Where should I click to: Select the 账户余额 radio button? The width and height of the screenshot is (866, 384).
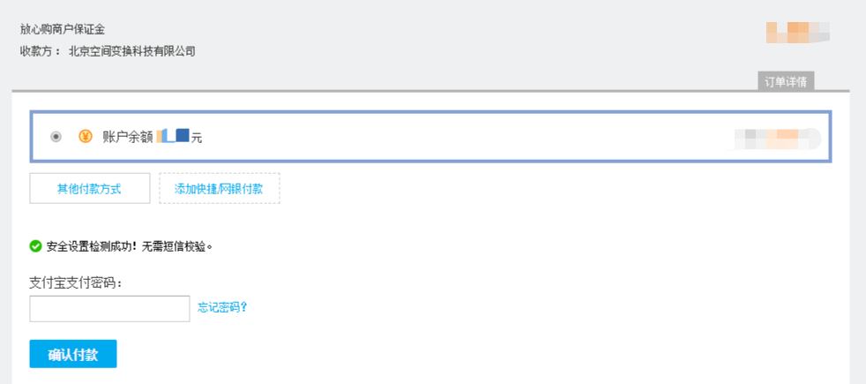coord(56,137)
